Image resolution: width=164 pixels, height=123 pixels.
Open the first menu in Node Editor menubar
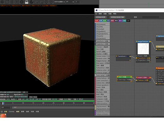[100, 14]
